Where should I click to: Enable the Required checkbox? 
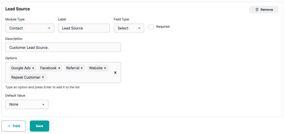pos(151,27)
